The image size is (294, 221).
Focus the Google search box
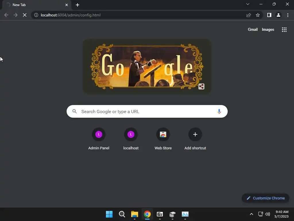click(x=147, y=111)
